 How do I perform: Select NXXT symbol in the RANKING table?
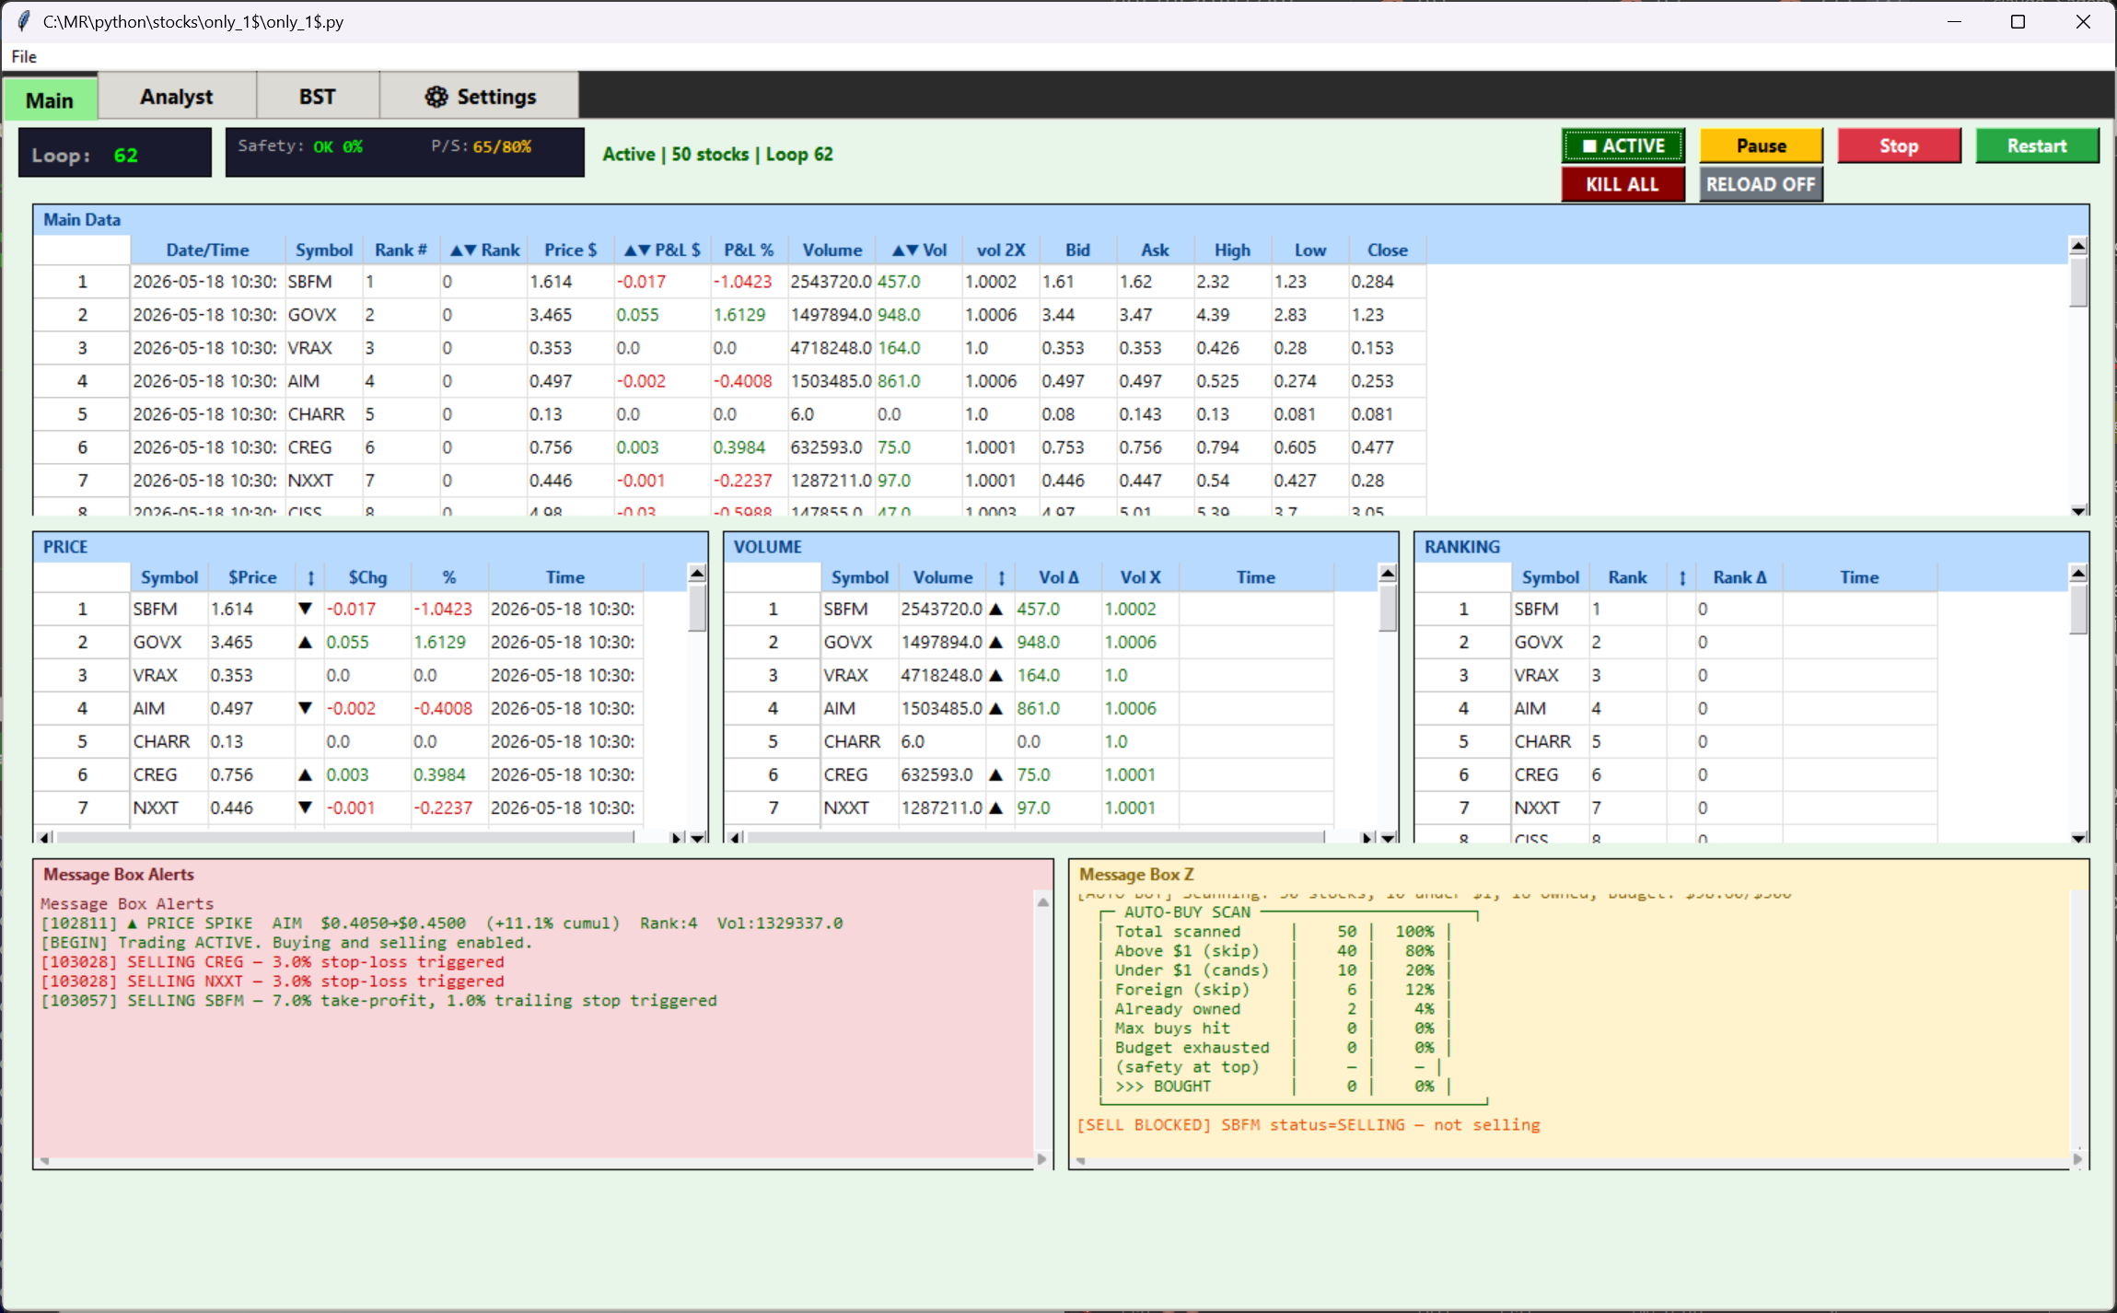click(1537, 808)
